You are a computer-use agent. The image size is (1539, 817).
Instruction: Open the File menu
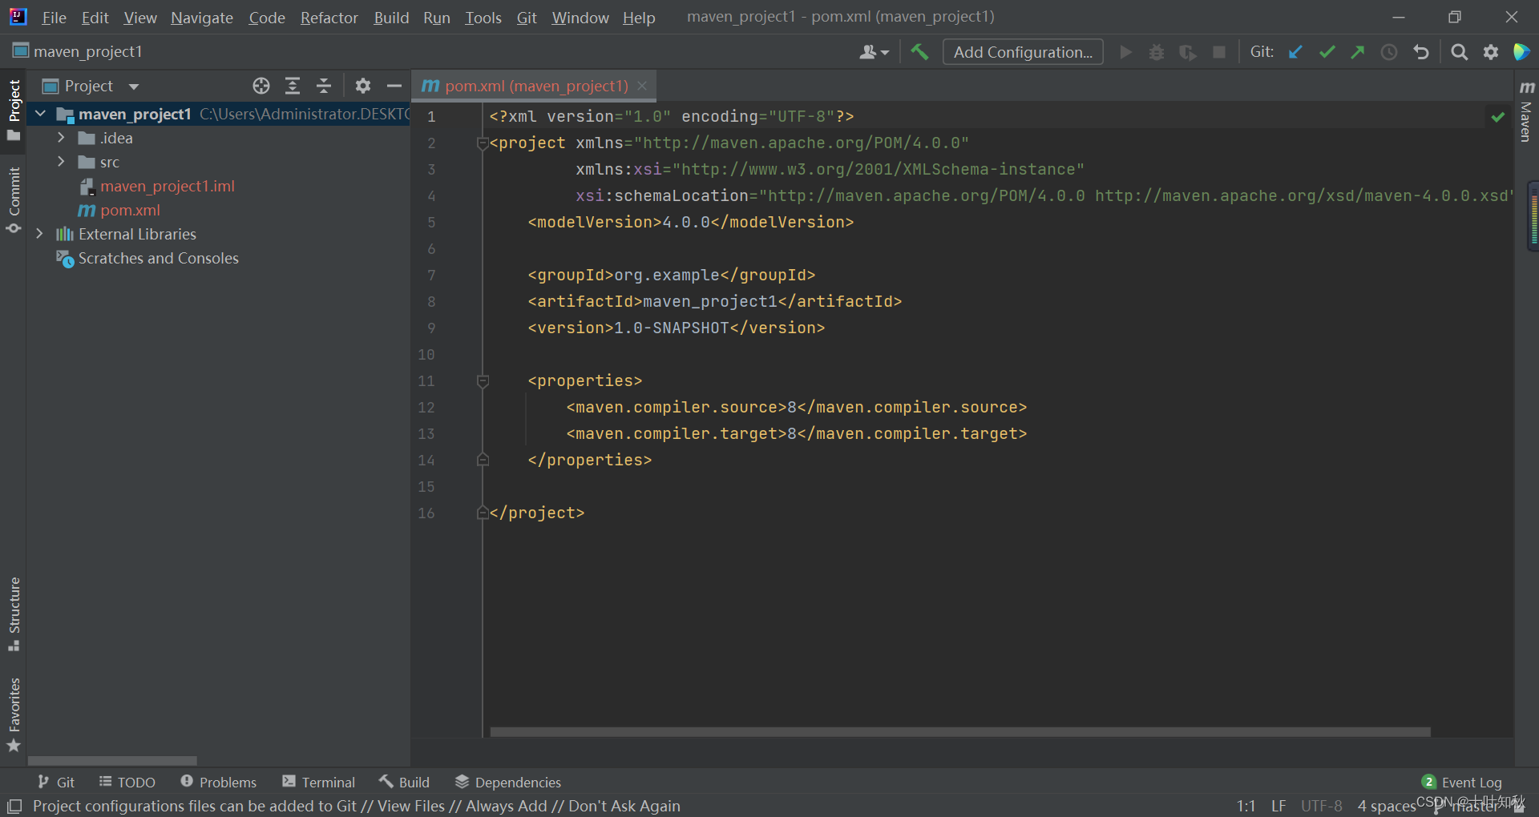tap(54, 18)
